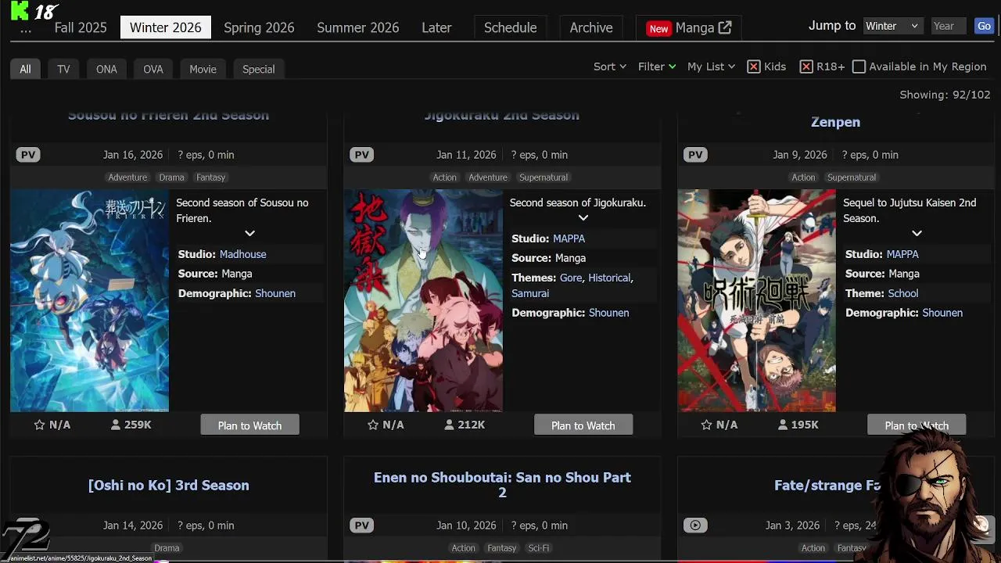
Task: Click Plan to Watch on the Jigokuraku card
Action: pyautogui.click(x=583, y=425)
